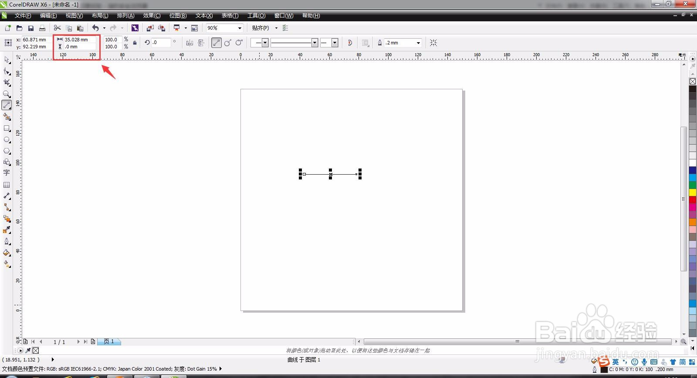Undo the last action with the undo arrow
This screenshot has width=697, height=378.
pyautogui.click(x=95, y=28)
